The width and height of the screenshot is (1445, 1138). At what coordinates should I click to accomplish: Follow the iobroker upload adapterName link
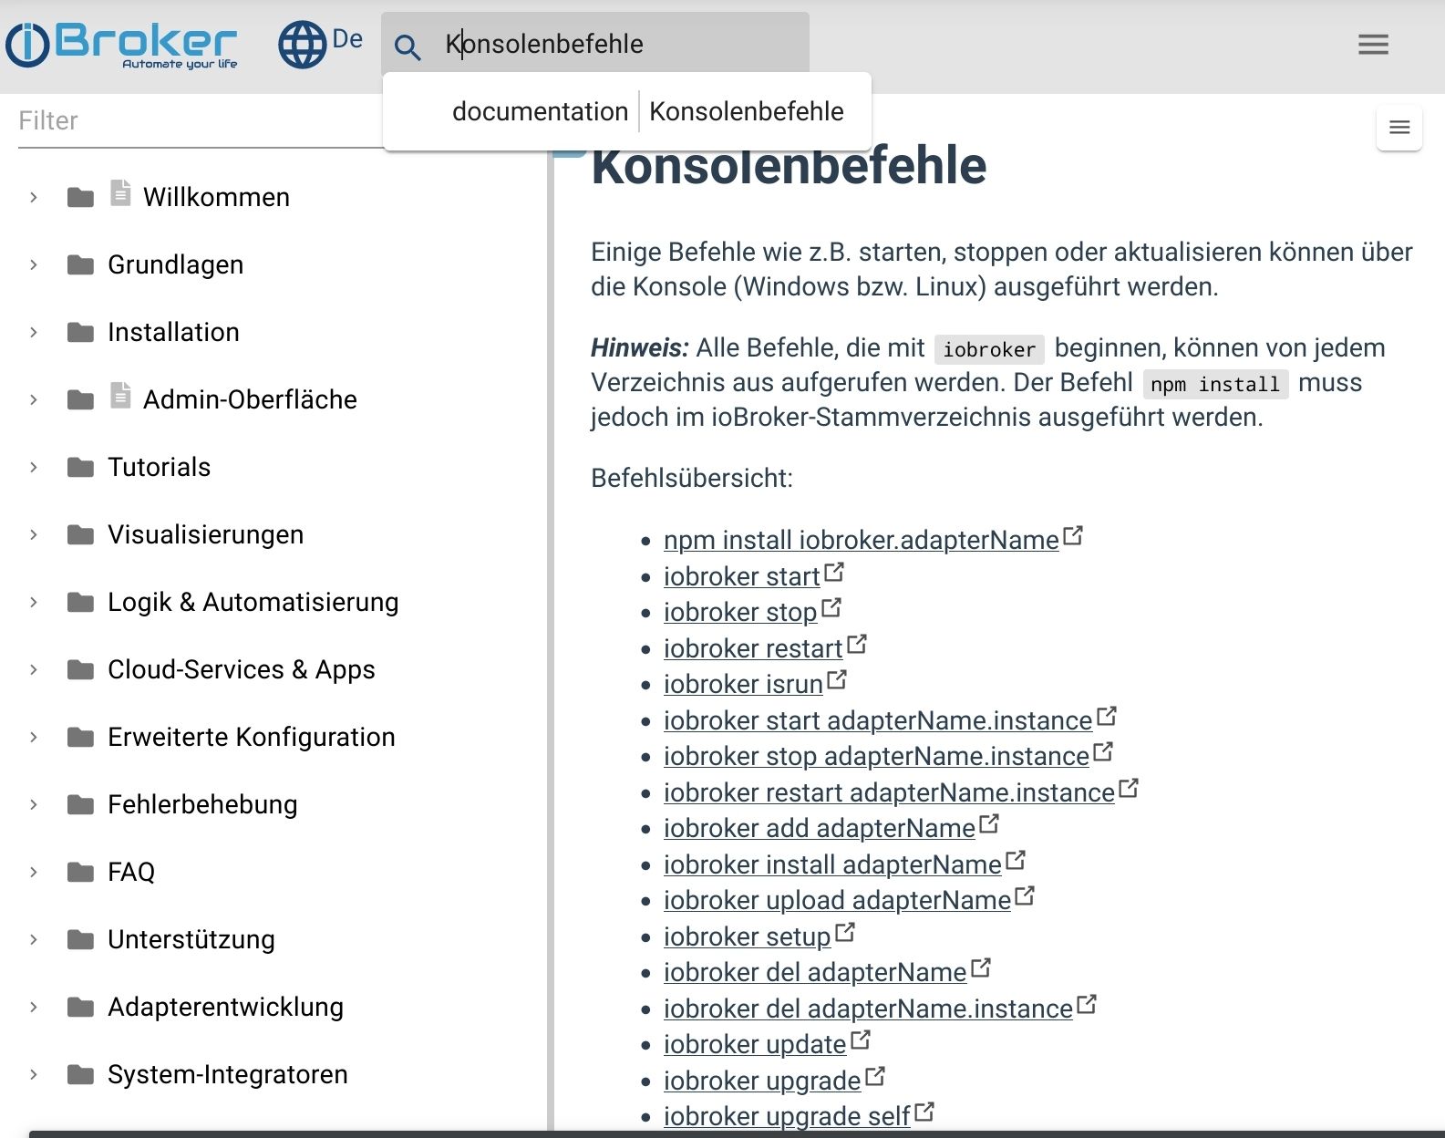pos(837,900)
